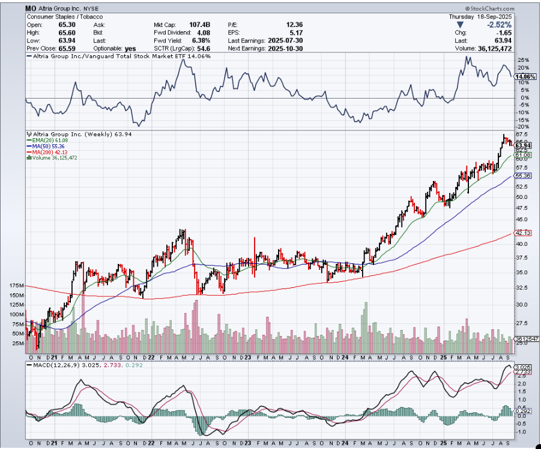Click the 0.292 histogram tag on the MACD axis

tap(523, 411)
